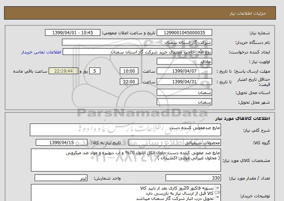Click the تاریخ و ساعت اعلان عمومی label
This screenshot has width=284, height=201.
click(129, 33)
